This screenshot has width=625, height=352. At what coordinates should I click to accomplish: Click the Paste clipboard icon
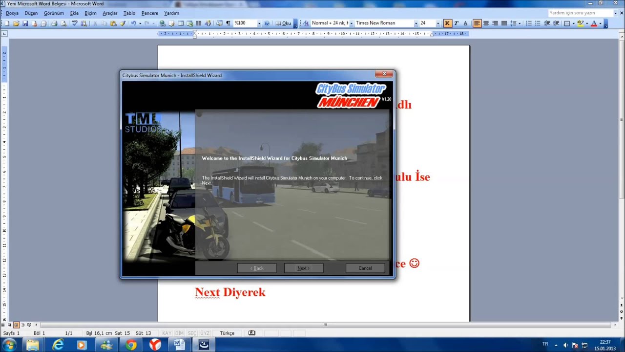113,23
